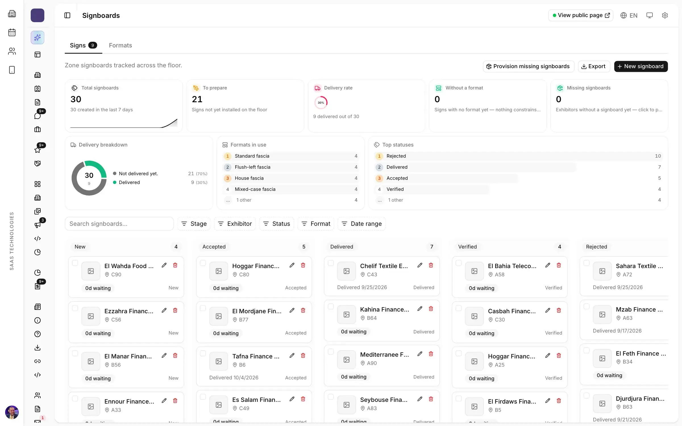Open the Format filter dropdown
Image resolution: width=682 pixels, height=426 pixels.
click(x=316, y=224)
